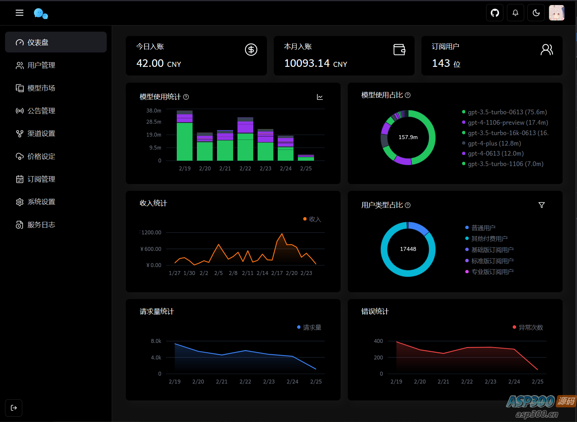
Task: Click the notification bell icon
Action: point(515,13)
